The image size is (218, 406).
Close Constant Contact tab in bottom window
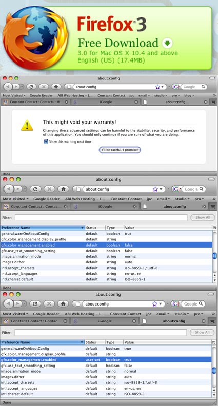coord(65,321)
